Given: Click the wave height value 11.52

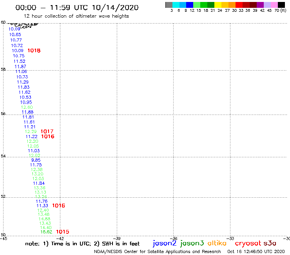Looking at the screenshot, I should point(20,61).
